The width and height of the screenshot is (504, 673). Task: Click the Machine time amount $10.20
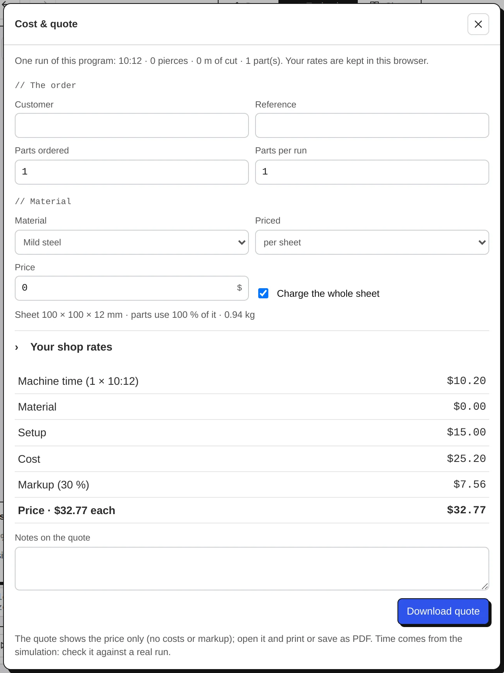466,381
